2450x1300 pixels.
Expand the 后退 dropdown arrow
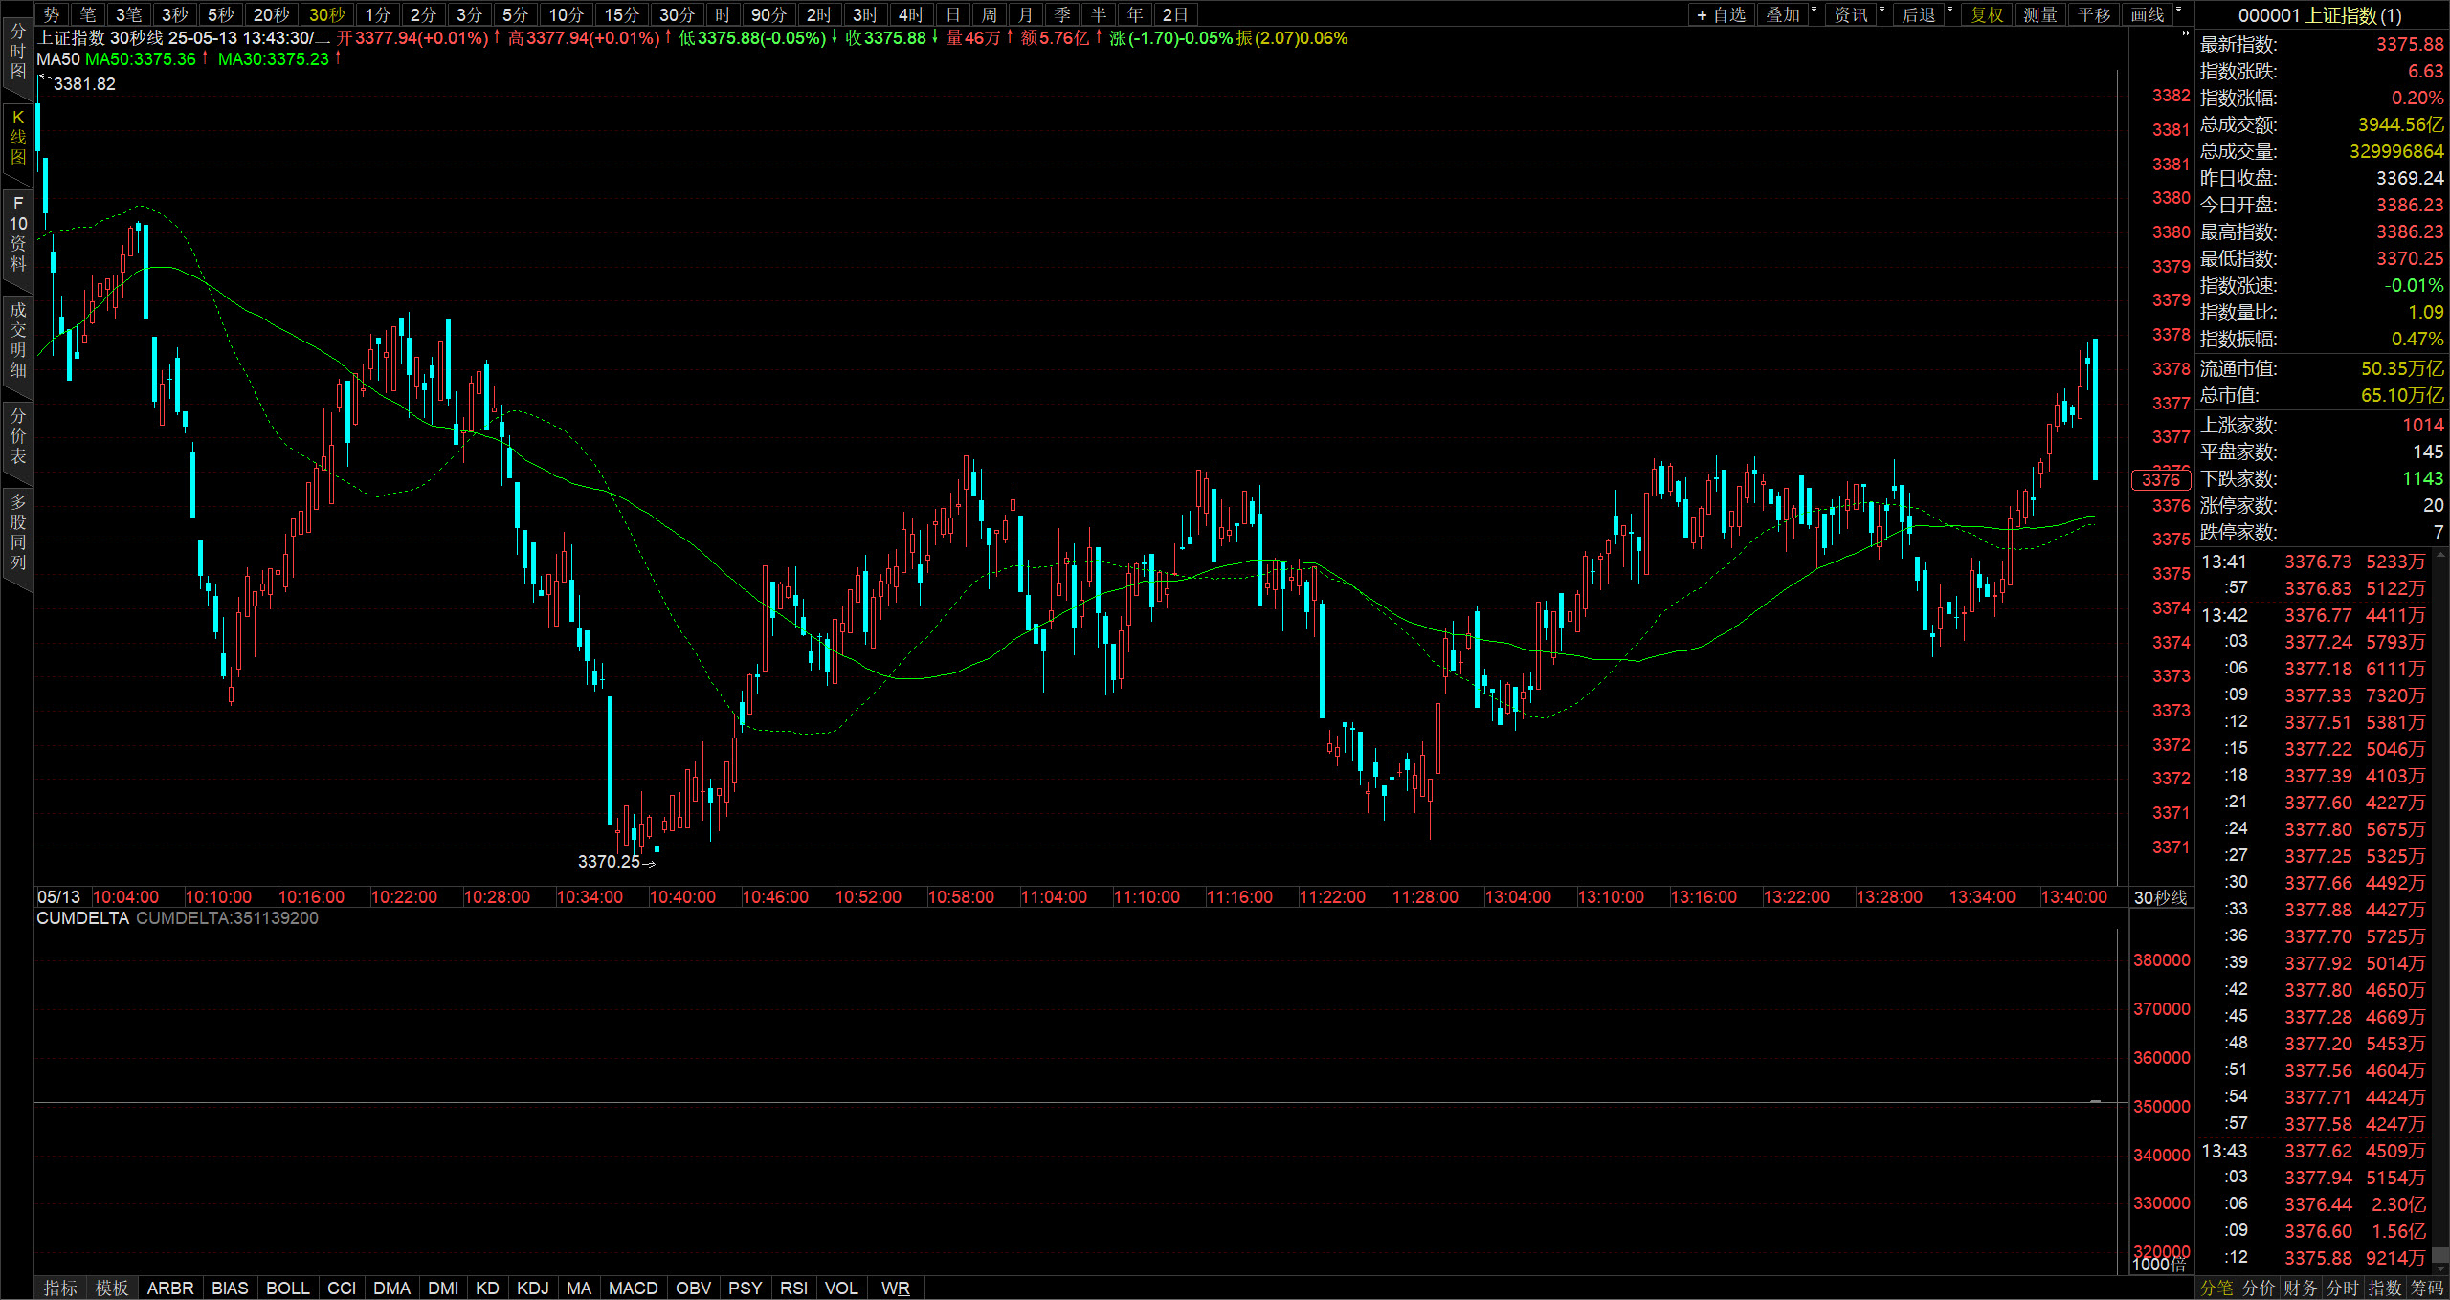(1950, 11)
